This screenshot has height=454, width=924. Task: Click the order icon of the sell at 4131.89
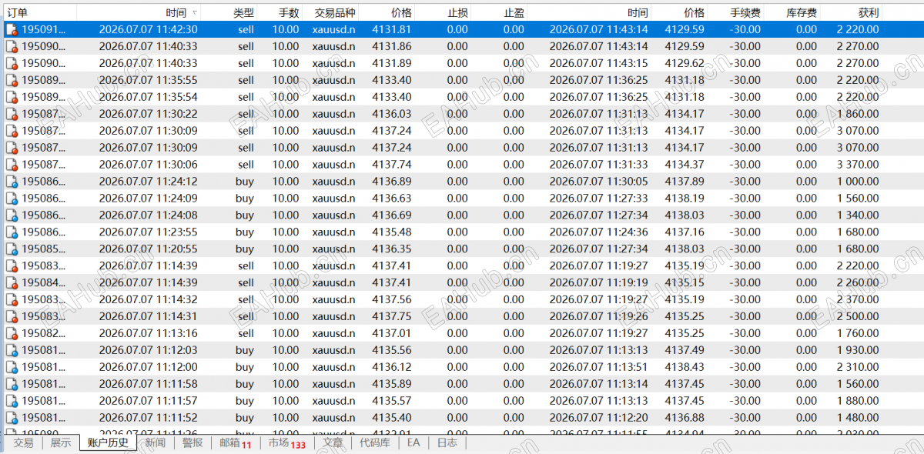[12, 64]
